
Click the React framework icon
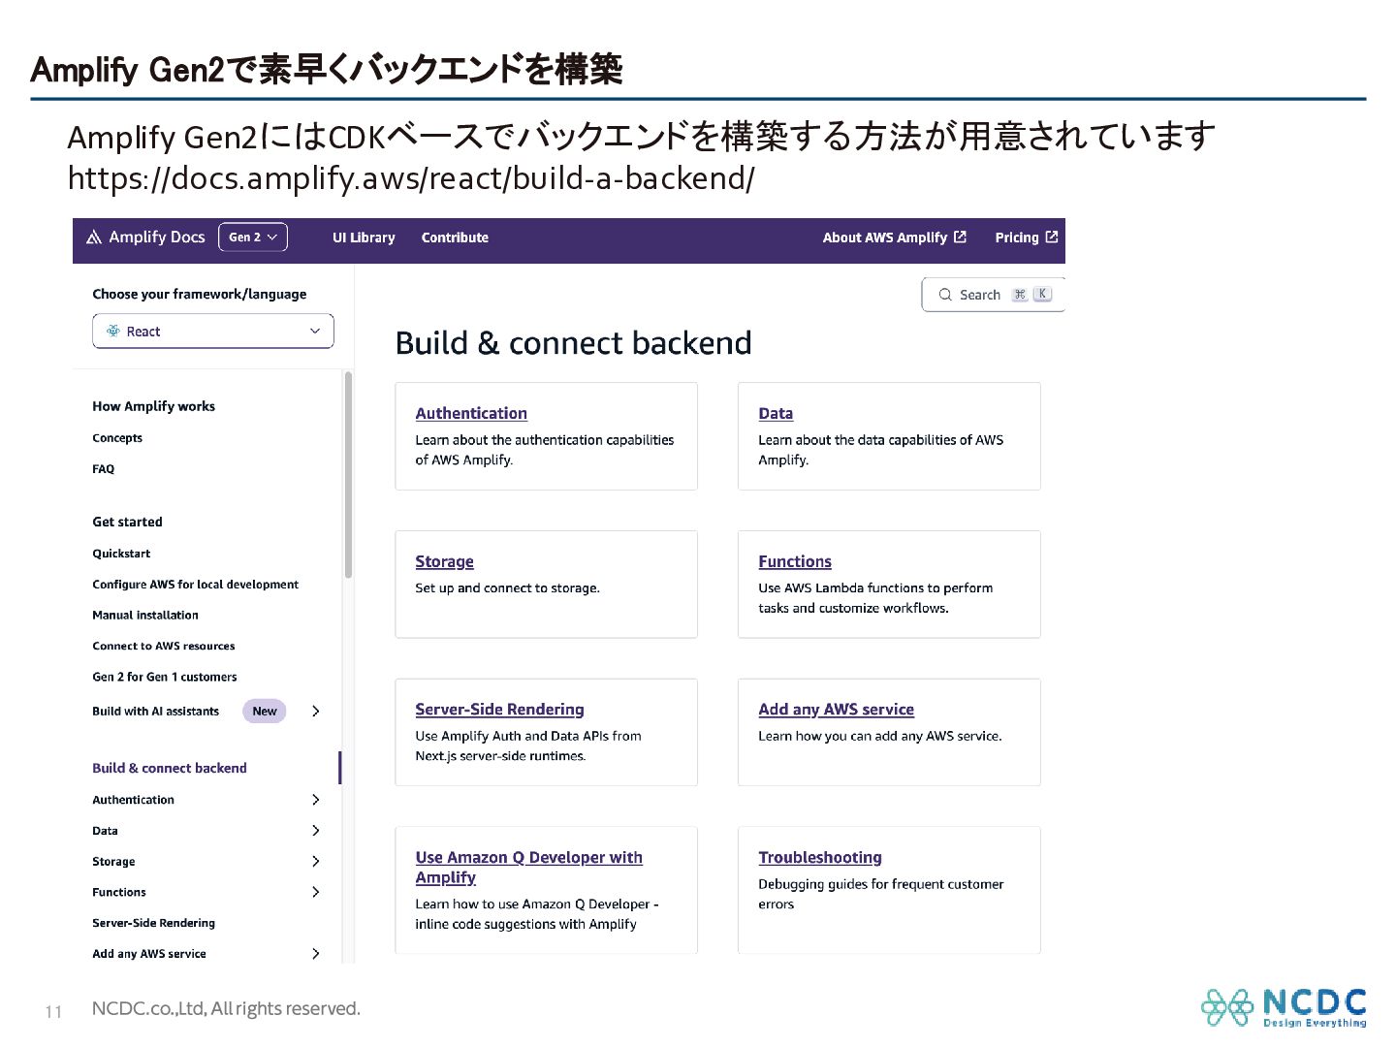click(113, 331)
